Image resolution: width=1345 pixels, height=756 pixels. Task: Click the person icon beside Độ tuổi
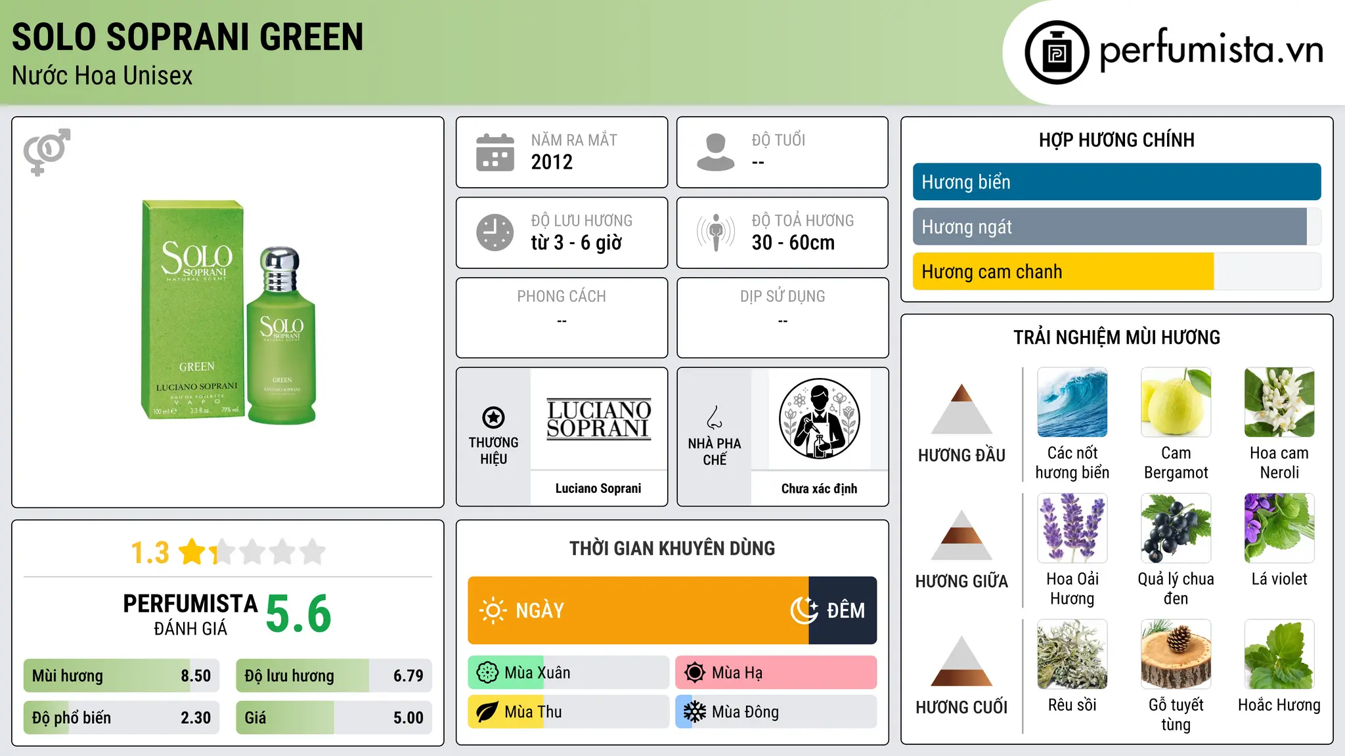point(716,152)
